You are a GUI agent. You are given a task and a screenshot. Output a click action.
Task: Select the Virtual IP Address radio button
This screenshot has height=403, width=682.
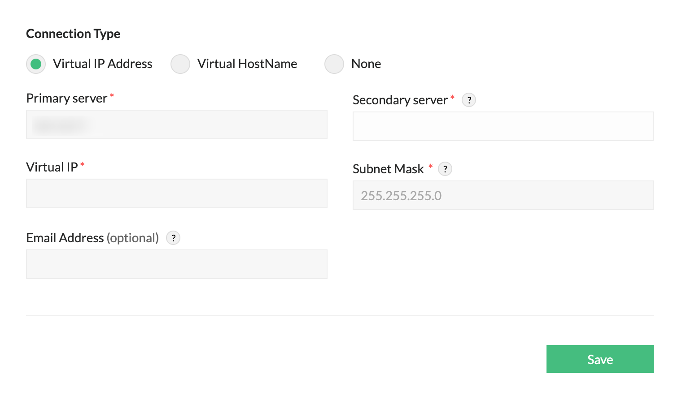coord(36,64)
